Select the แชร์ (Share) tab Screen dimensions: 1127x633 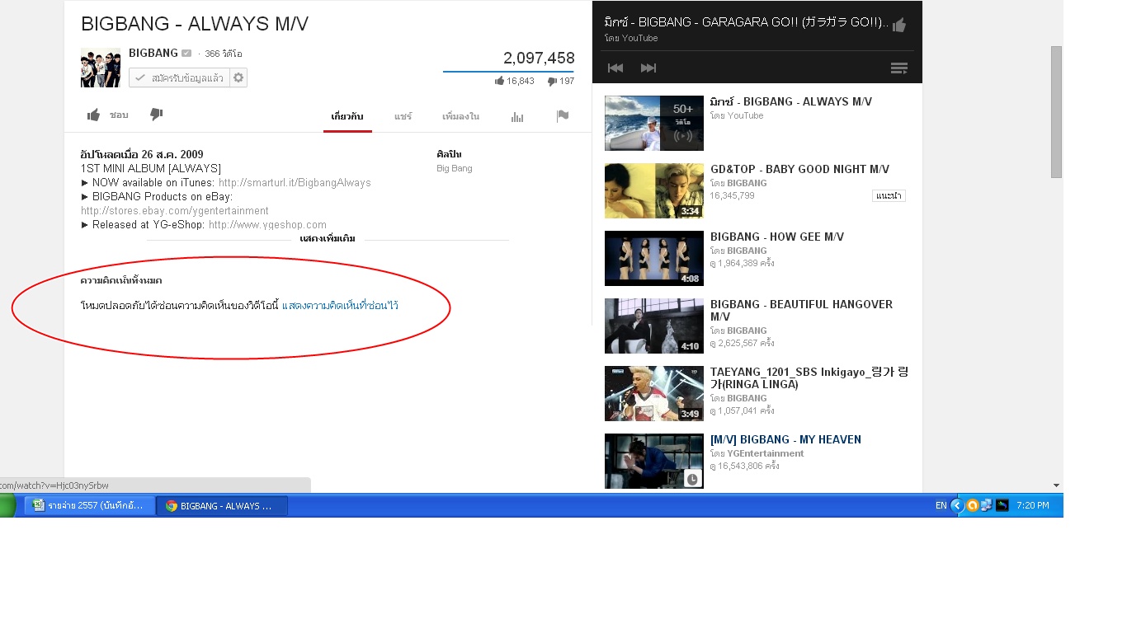pos(403,116)
